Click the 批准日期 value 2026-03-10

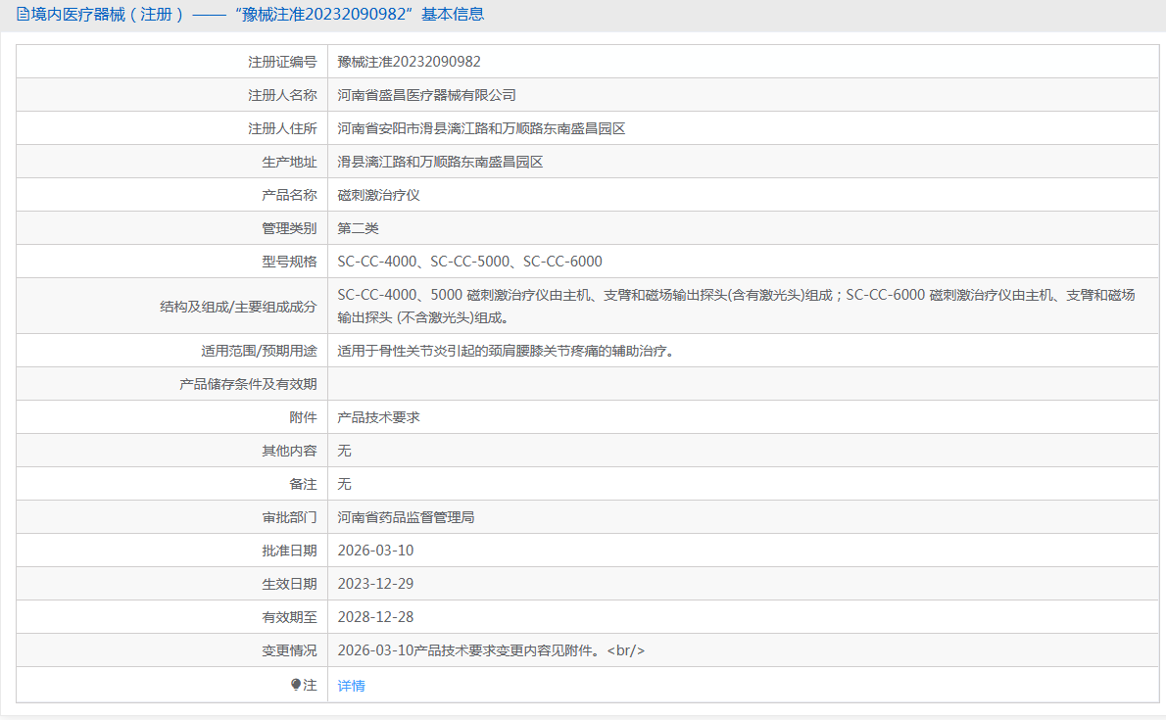point(375,551)
